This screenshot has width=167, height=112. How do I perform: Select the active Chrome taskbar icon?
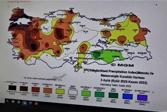pyautogui.click(x=24, y=103)
